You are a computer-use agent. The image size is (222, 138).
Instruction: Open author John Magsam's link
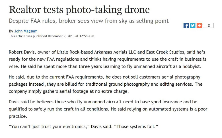(x=26, y=31)
